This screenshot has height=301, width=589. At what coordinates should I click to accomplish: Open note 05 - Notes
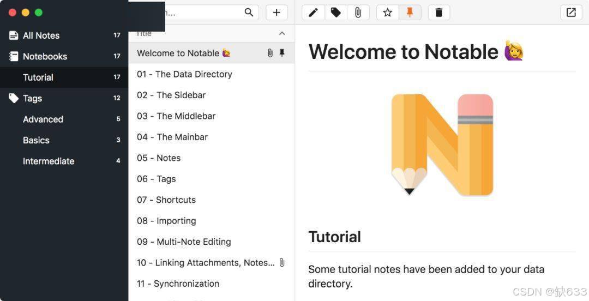pos(212,158)
